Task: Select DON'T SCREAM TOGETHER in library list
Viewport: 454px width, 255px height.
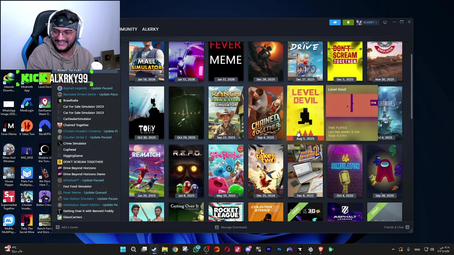Action: 83,162
